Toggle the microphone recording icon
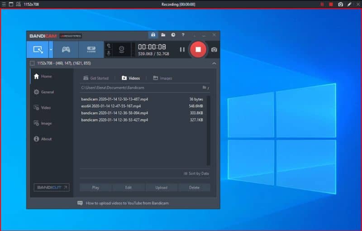 click(x=109, y=53)
